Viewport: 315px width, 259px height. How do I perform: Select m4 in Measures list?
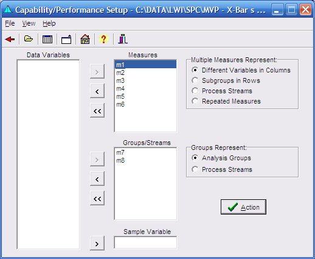point(145,88)
